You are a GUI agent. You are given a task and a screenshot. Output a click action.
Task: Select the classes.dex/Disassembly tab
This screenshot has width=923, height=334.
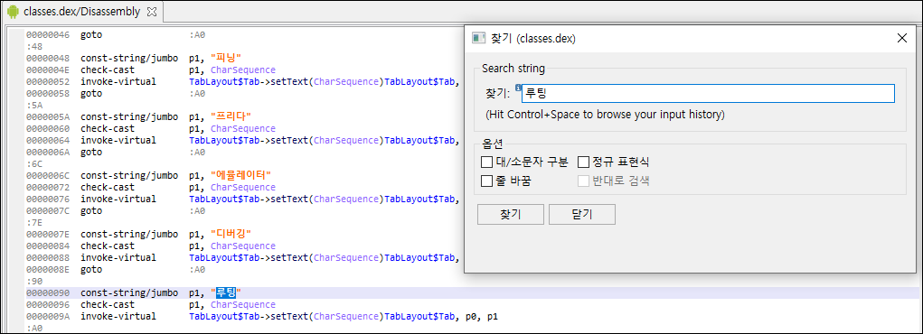pos(82,11)
